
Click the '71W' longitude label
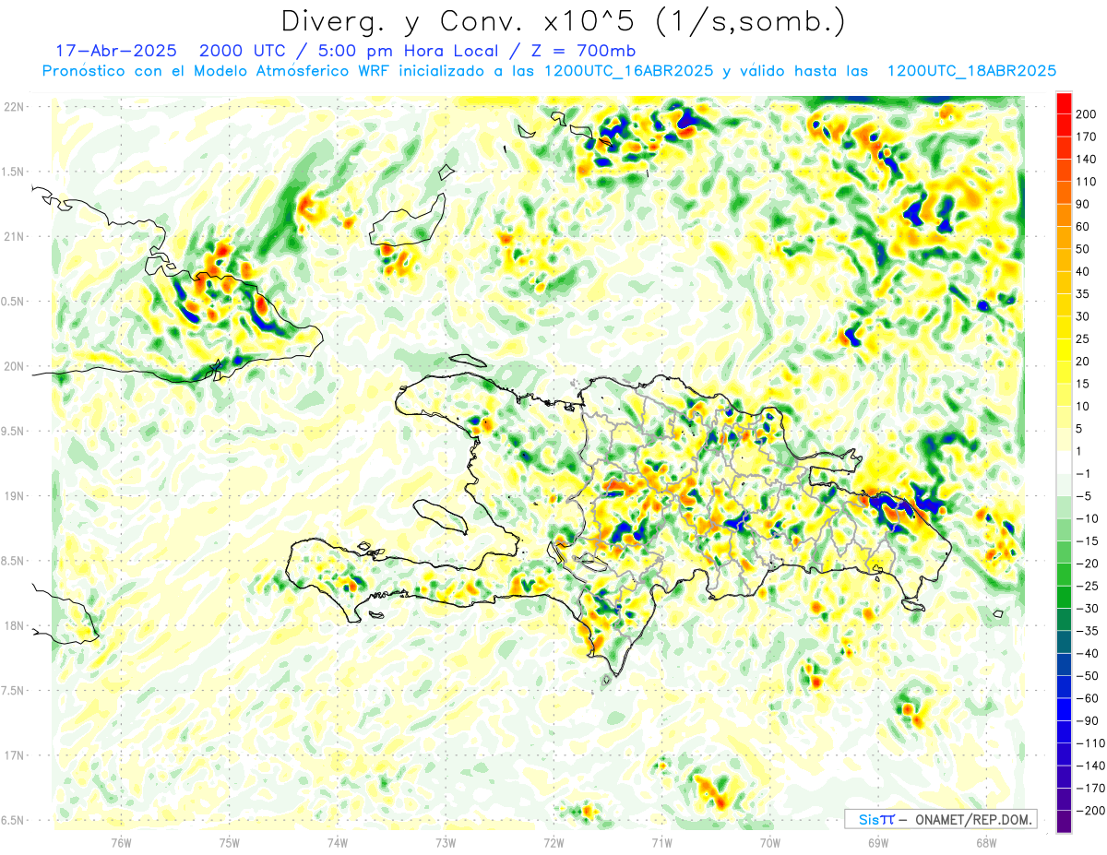(x=661, y=841)
